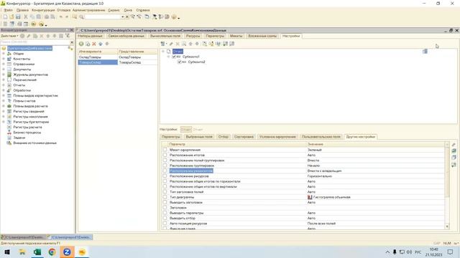Screen dimensions: 460x258
Task: Open the search field dropdown arrow in the toolbar
Action: (x=123, y=17)
